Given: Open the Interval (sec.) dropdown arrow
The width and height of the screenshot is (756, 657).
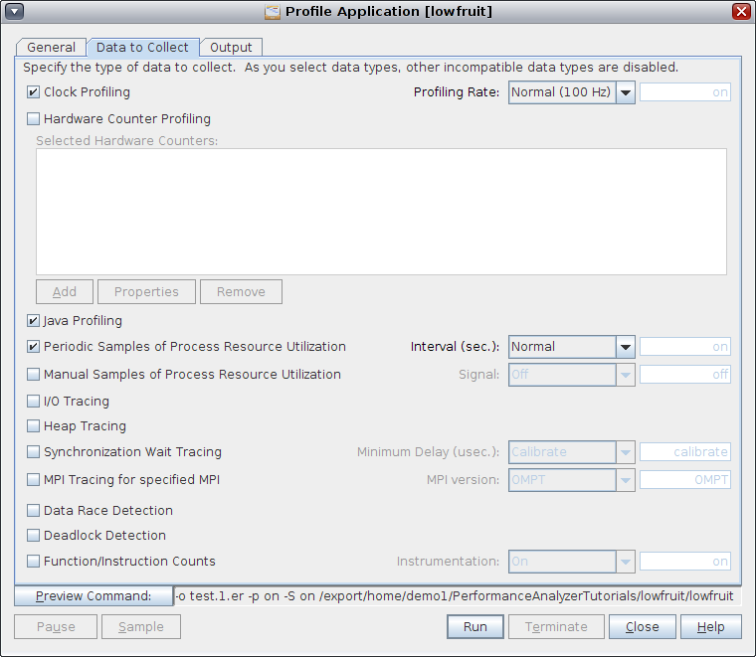Looking at the screenshot, I should point(626,347).
